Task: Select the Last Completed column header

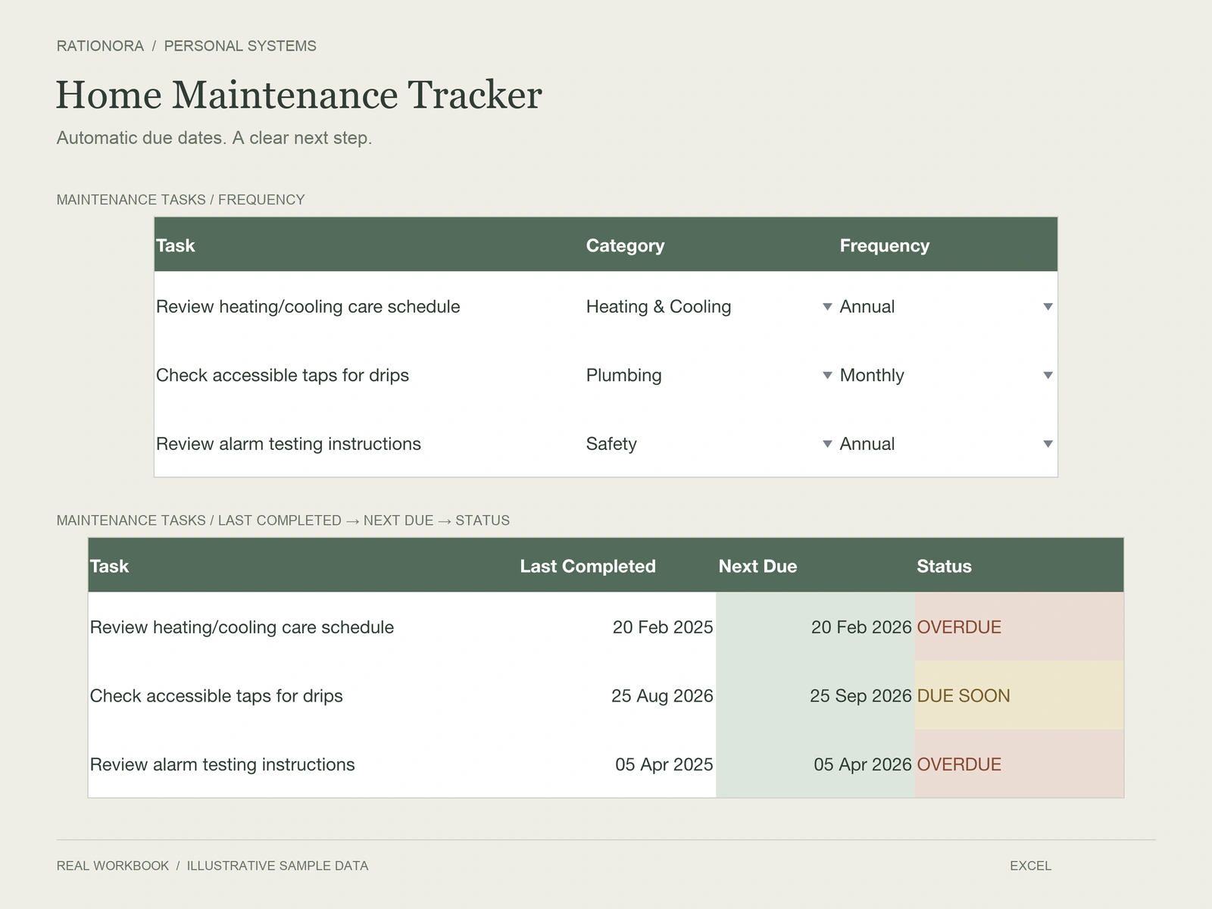Action: click(x=588, y=567)
